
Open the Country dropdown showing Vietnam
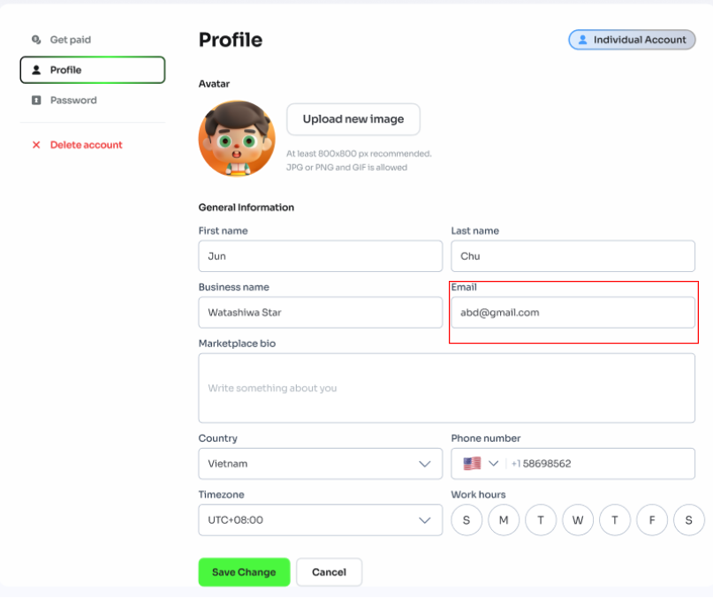coord(320,463)
